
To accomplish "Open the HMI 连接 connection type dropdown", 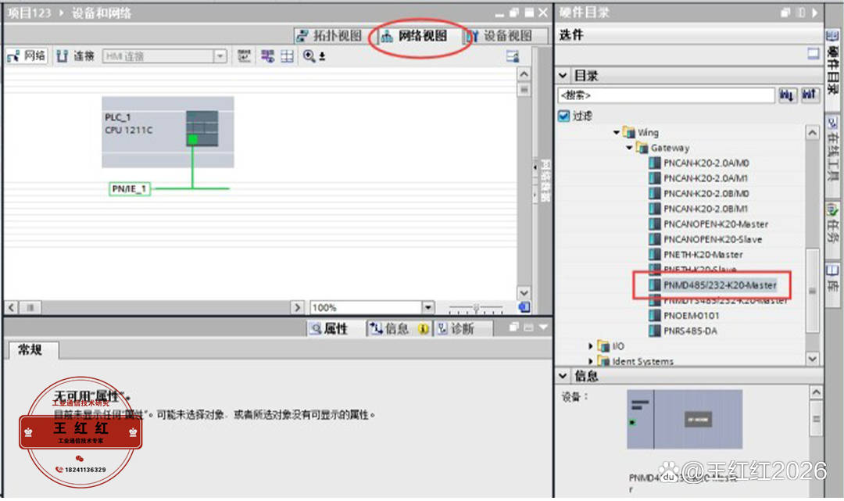I will click(x=220, y=56).
